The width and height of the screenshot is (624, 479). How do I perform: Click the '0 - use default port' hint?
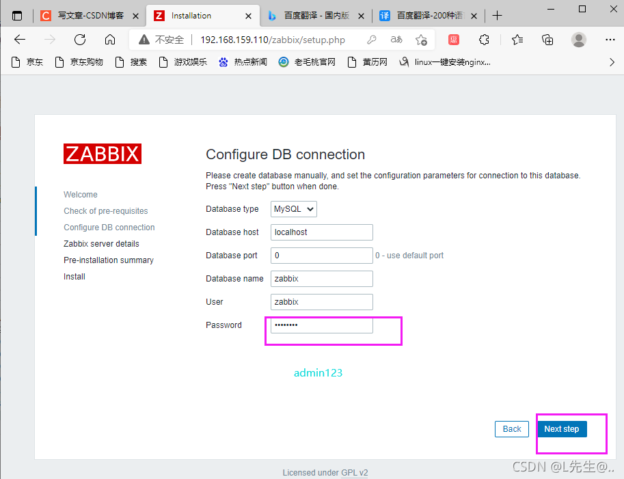tap(409, 256)
